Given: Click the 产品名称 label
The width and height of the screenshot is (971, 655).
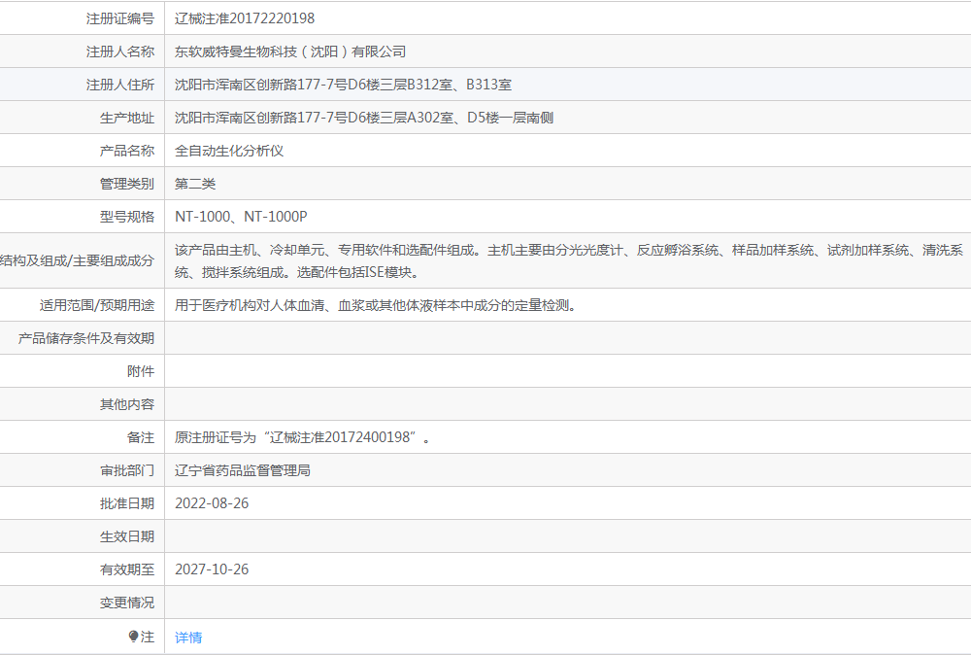Looking at the screenshot, I should pos(127,151).
